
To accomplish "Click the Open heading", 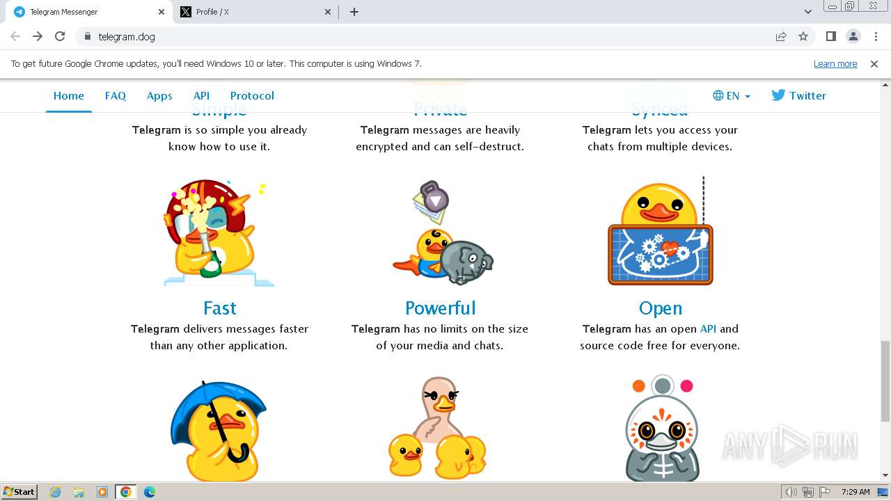I will pyautogui.click(x=661, y=308).
